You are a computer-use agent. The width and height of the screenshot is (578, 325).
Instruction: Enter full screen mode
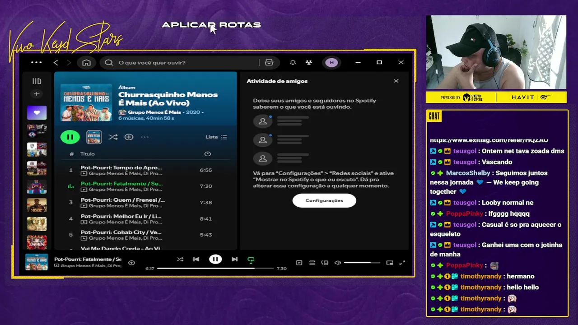(x=402, y=263)
